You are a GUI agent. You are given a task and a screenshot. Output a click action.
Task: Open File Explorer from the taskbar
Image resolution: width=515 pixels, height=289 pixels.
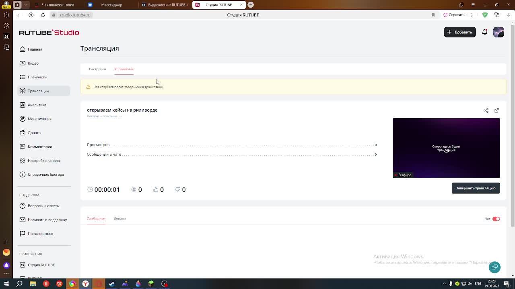(33, 284)
